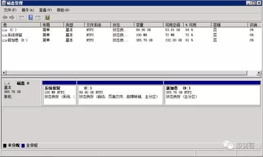Click the horizontal scrollbar thumb in volume list
This screenshot has height=157, width=263.
pyautogui.click(x=127, y=73)
